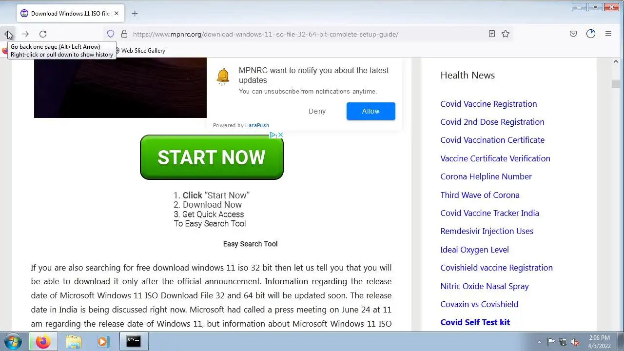
Task: Open Vaccine Certificate Verification link
Action: click(495, 158)
